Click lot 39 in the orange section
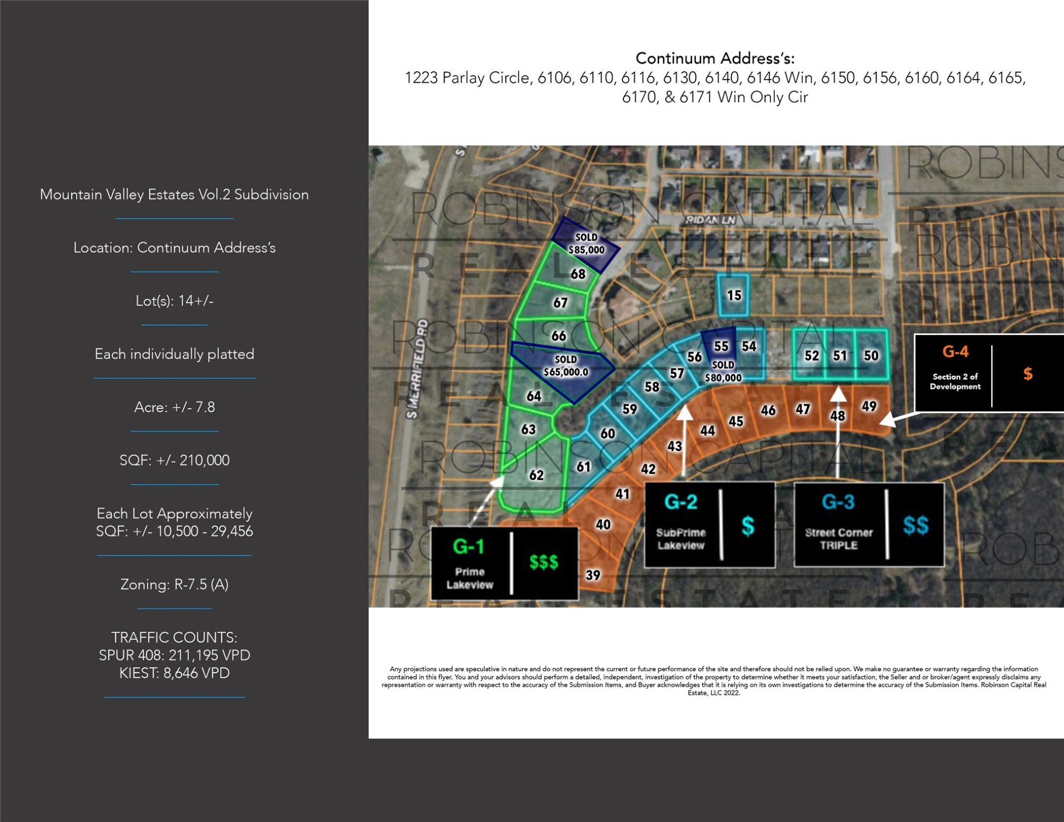The image size is (1064, 822). pos(592,575)
